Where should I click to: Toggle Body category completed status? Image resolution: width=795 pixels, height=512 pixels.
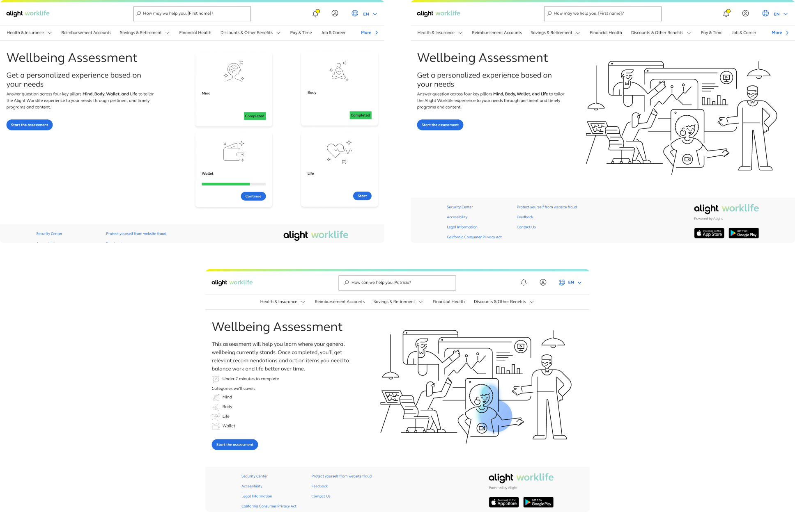click(x=360, y=115)
